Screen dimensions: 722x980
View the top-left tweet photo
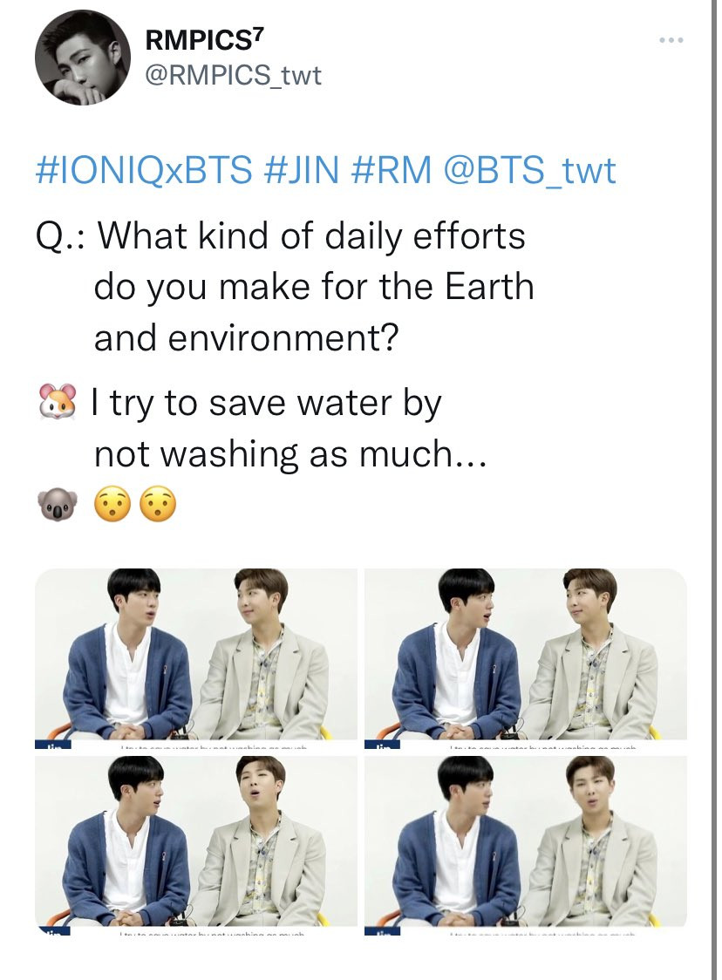195,658
